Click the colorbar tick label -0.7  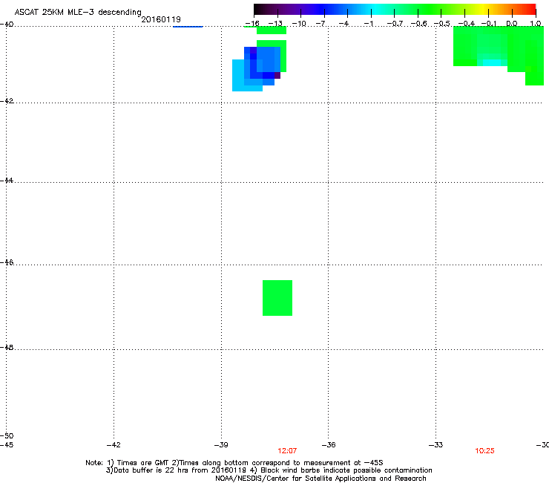coord(395,24)
